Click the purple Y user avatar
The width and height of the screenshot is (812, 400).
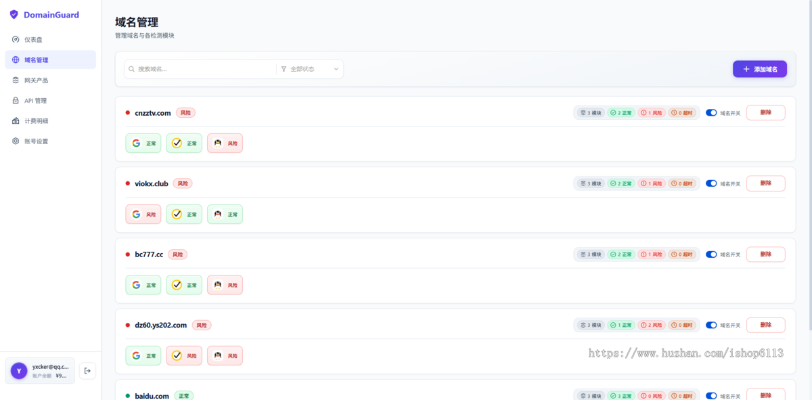[19, 371]
